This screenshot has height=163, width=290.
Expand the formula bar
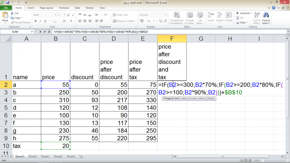pos(288,32)
